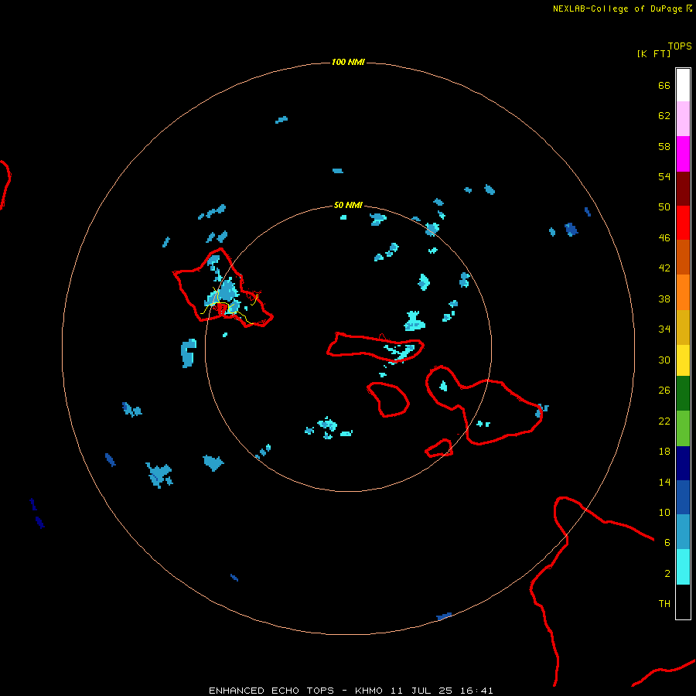Click the dark green 30 kft swatch
Image resolution: width=696 pixels, height=696 pixels.
[x=683, y=394]
